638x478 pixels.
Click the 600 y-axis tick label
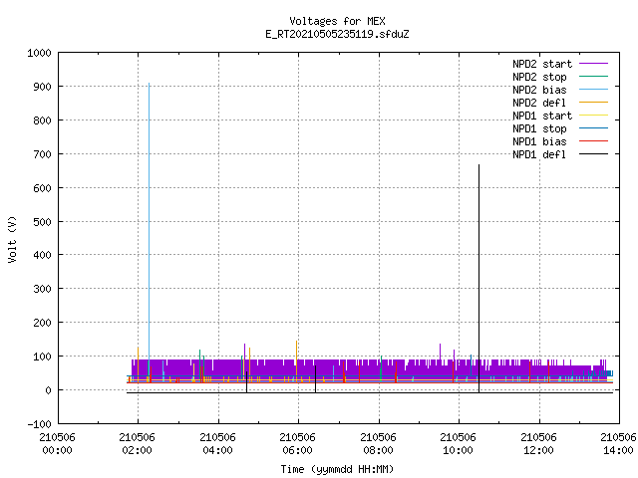tap(42, 188)
